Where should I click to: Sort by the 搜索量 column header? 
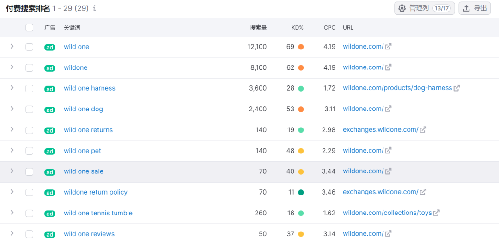258,28
